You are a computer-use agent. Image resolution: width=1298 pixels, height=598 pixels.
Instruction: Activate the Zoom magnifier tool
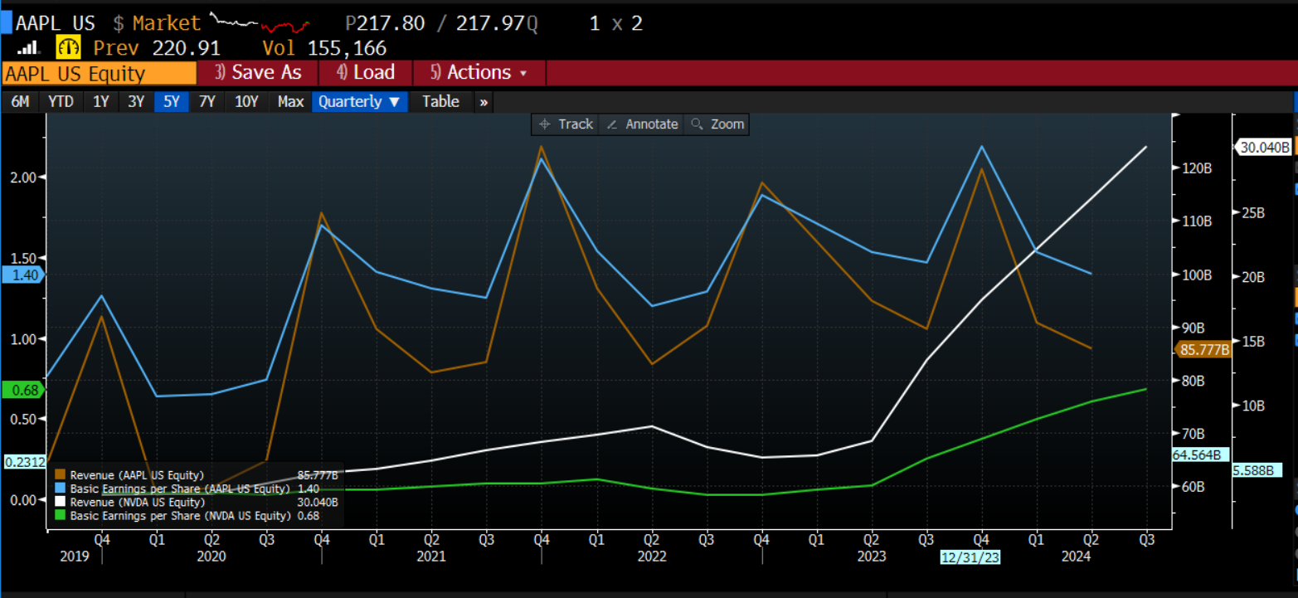[x=697, y=124]
